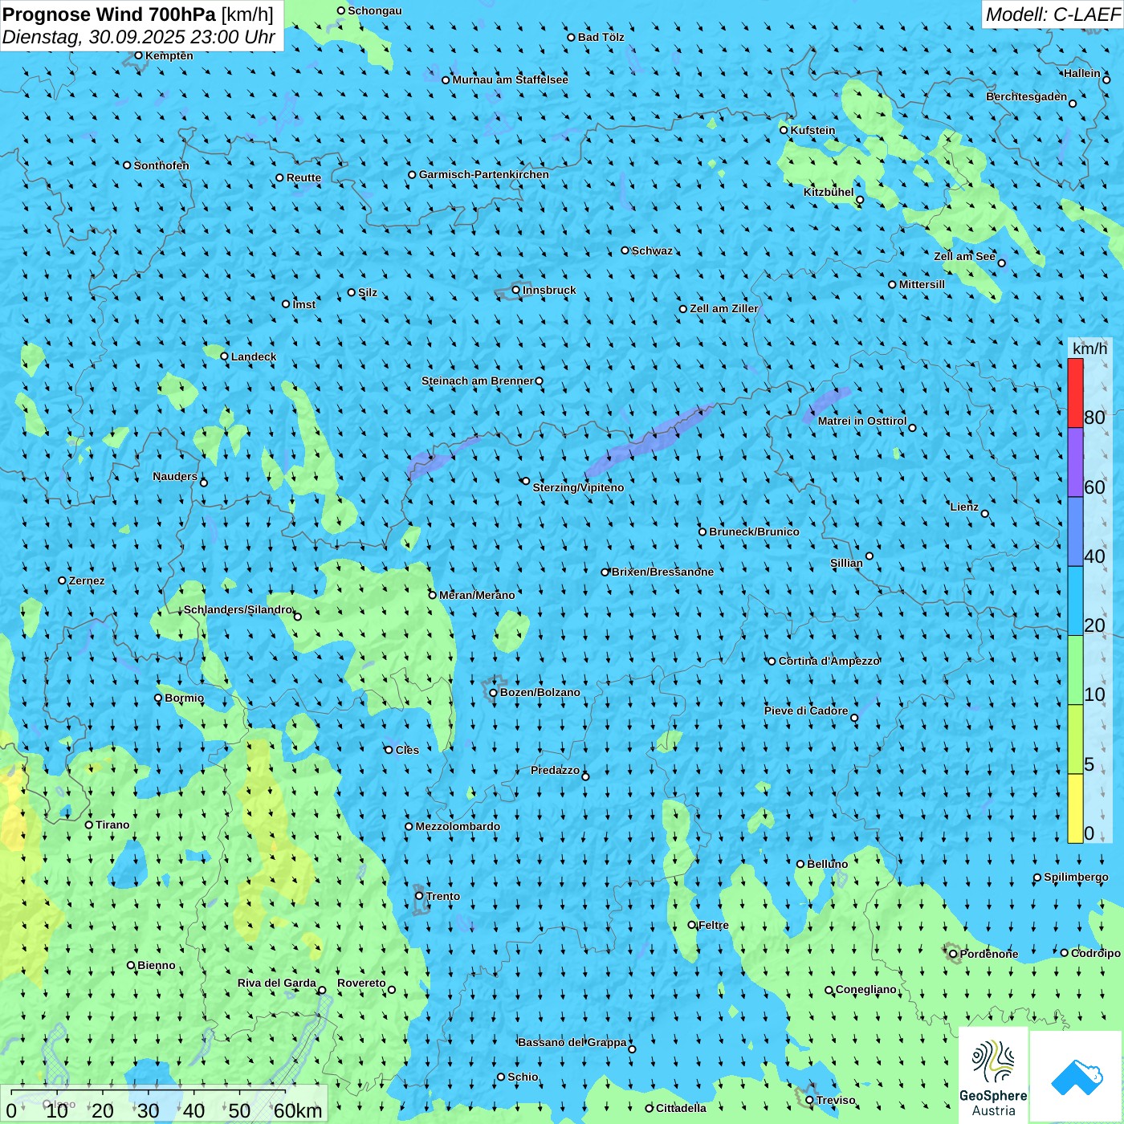Click the Matrei in Osttirol marker
The image size is (1124, 1124).
pyautogui.click(x=912, y=428)
